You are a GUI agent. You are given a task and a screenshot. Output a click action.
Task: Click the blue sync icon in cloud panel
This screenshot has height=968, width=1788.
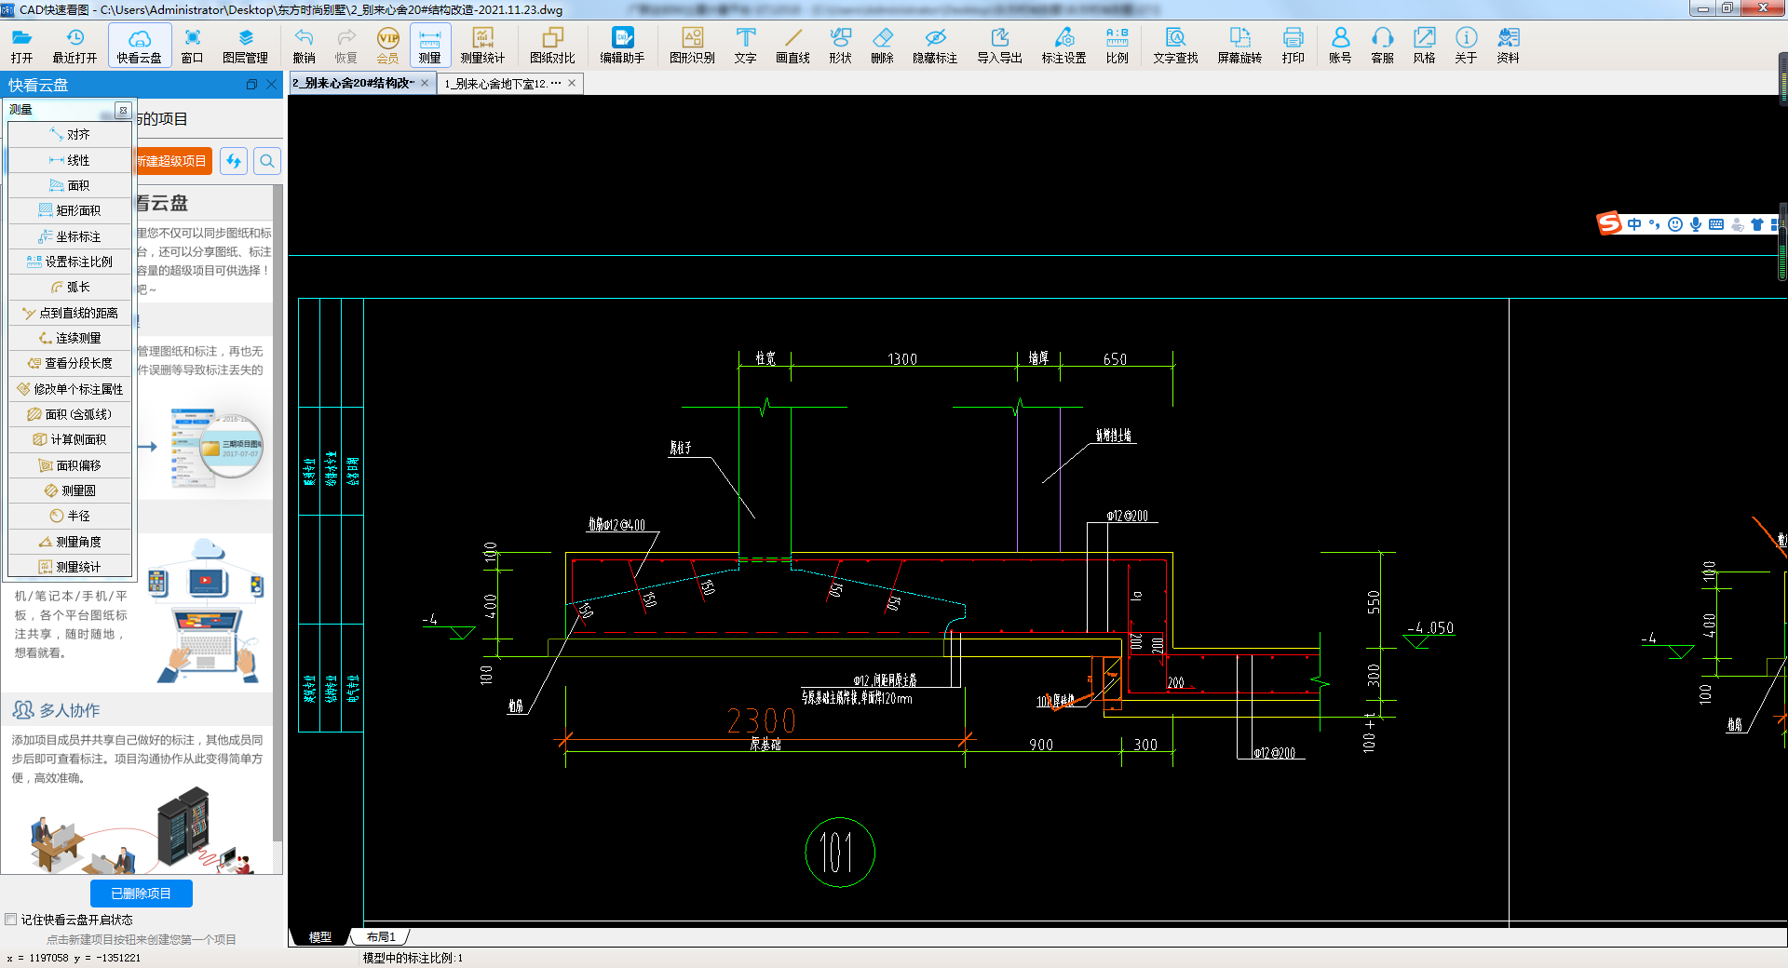234,161
